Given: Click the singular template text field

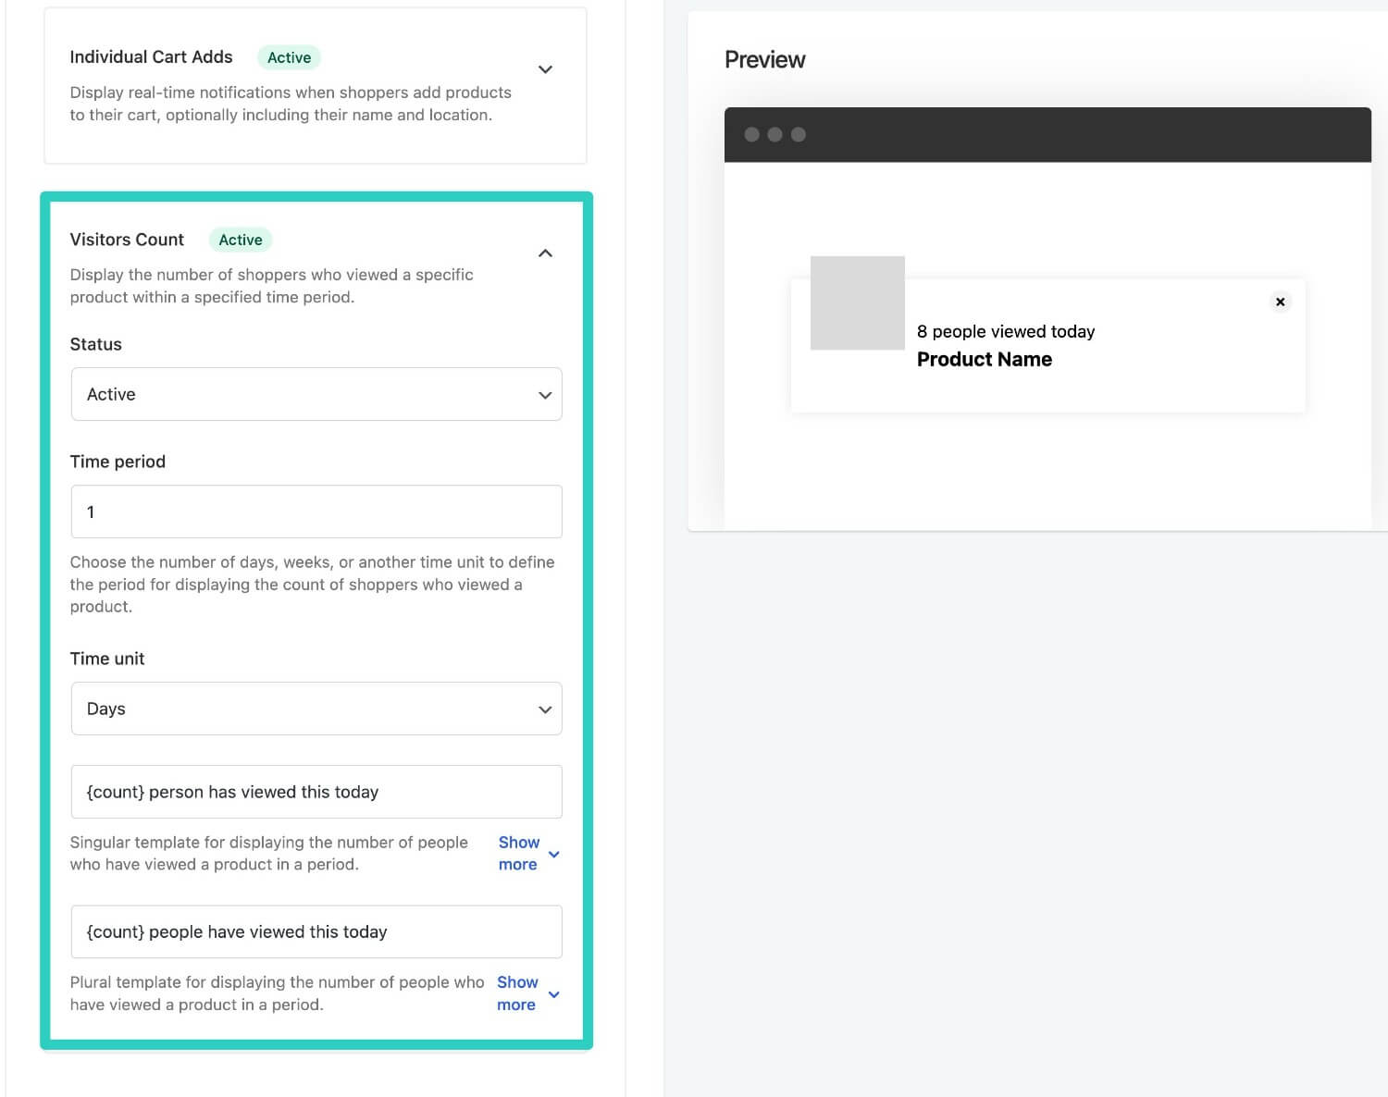Looking at the screenshot, I should tap(316, 792).
